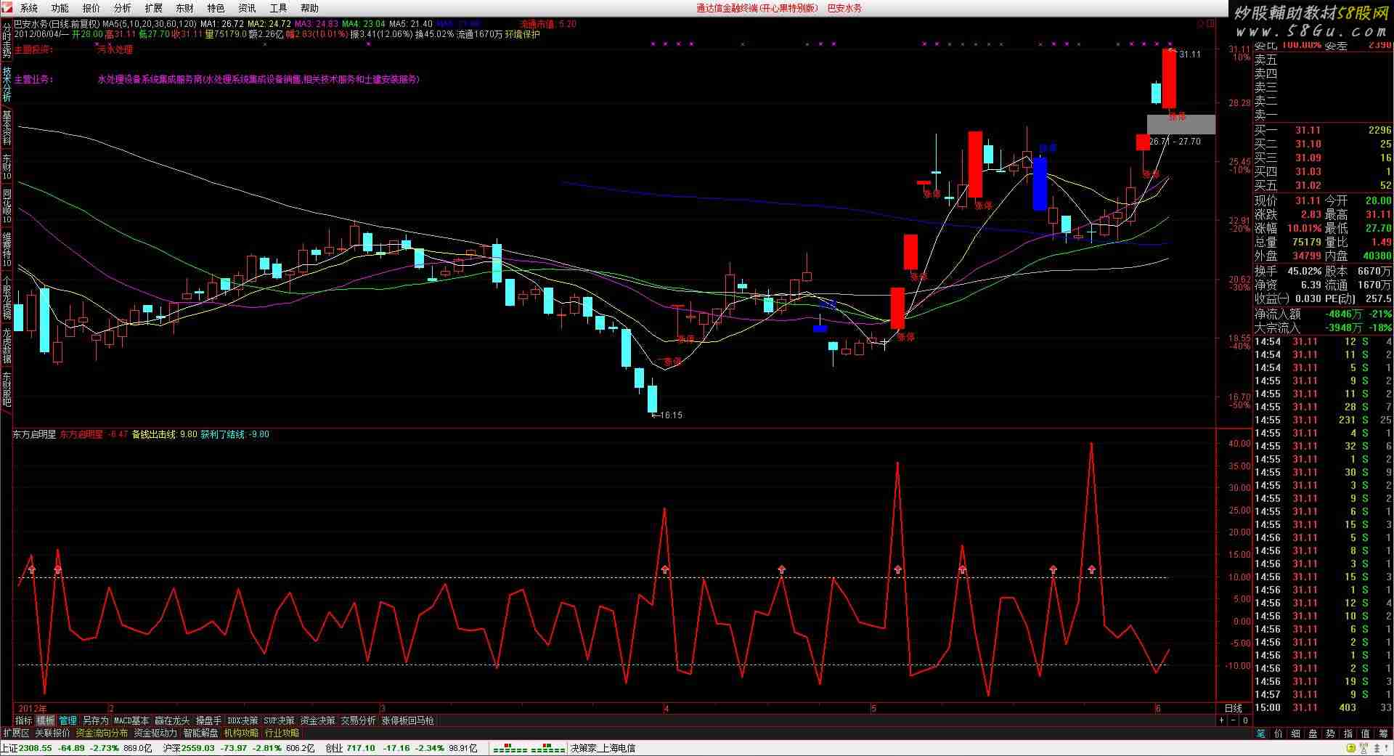Select the MACD基本 indicator template
Screen dimensions: 1394x756
click(131, 720)
